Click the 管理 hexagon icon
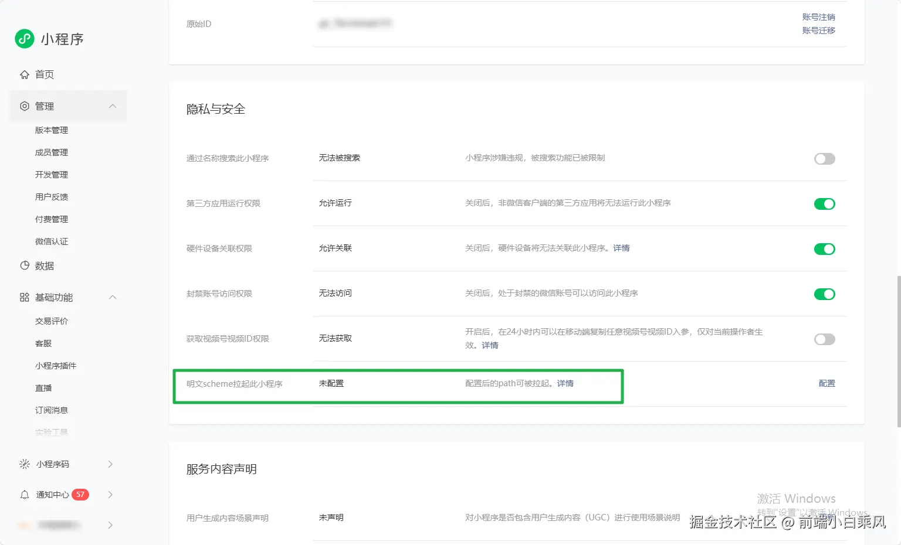The width and height of the screenshot is (901, 545). coord(25,106)
